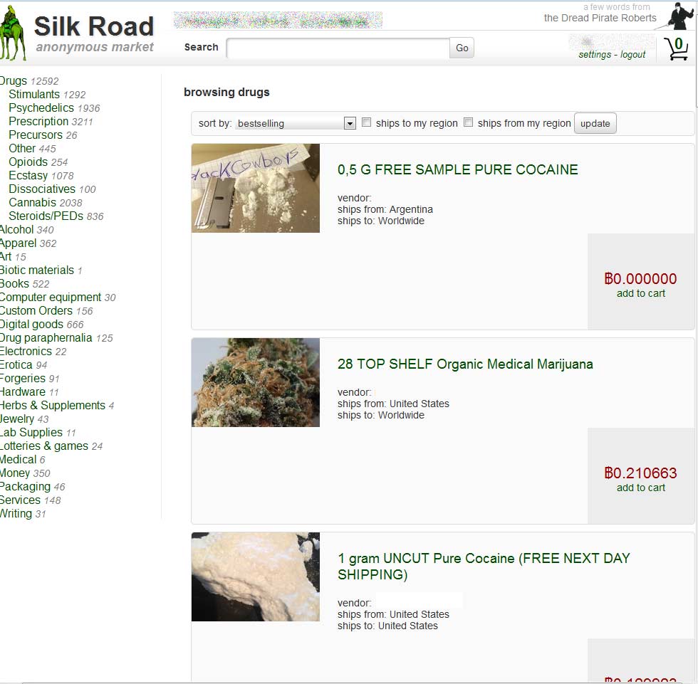Focus the Search input field
Image resolution: width=698 pixels, height=684 pixels.
click(x=338, y=48)
